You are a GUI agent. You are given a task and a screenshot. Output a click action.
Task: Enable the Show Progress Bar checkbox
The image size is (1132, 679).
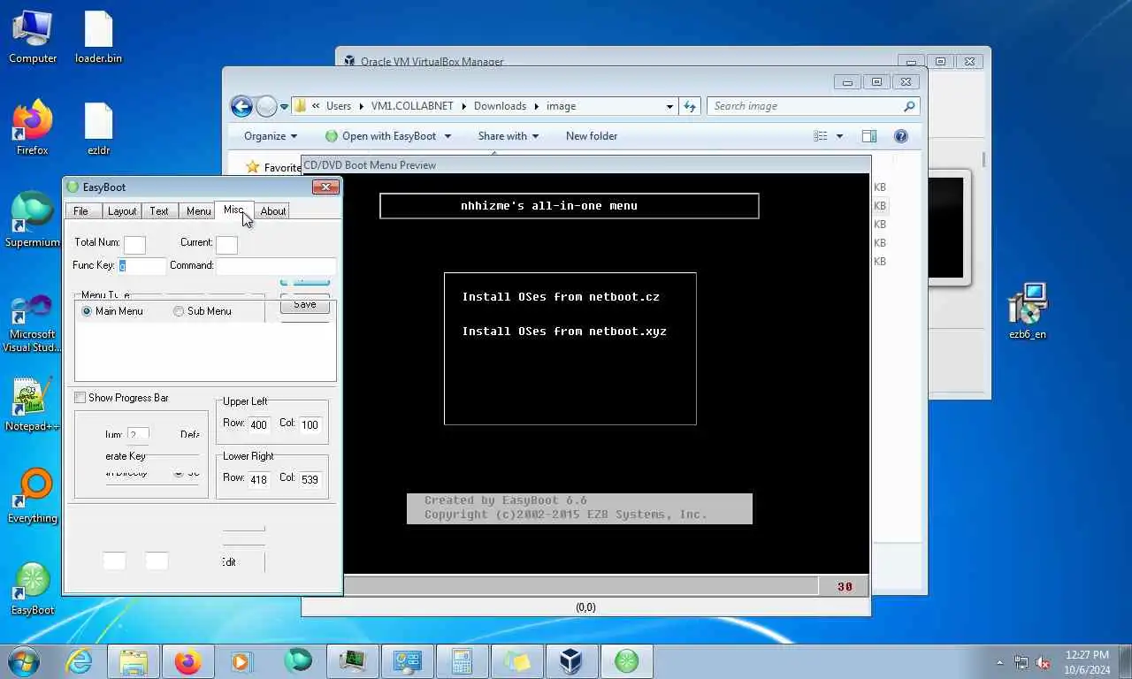click(x=80, y=398)
